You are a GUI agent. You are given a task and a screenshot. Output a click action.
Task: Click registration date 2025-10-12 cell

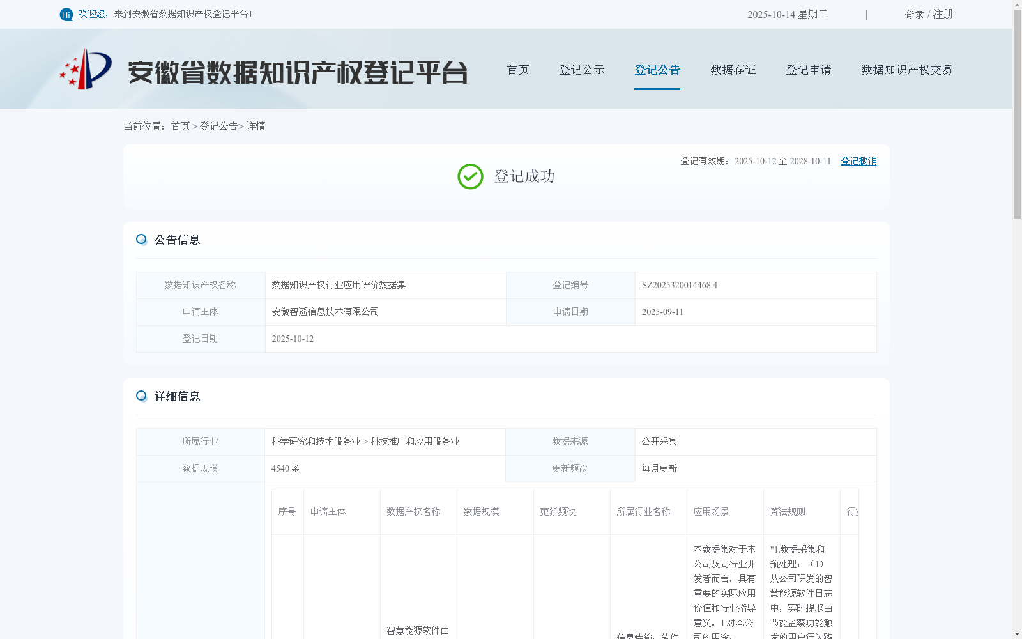click(570, 339)
